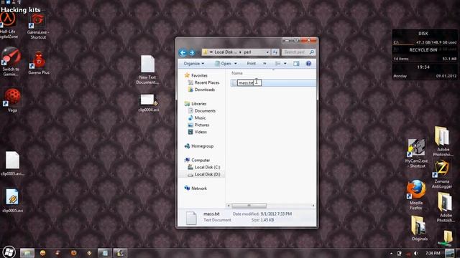
Task: Change view using the views icon
Action: tap(278, 64)
